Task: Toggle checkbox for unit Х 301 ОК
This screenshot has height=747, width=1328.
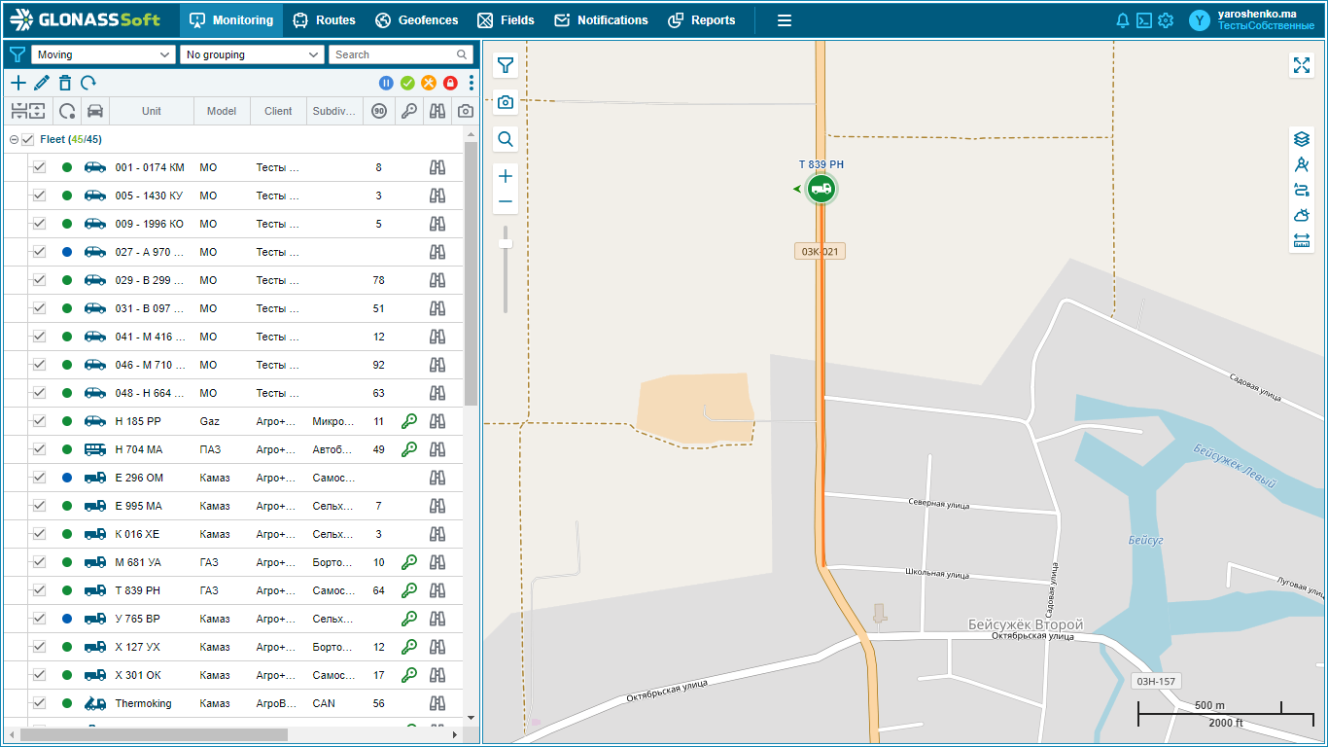Action: pyautogui.click(x=40, y=675)
